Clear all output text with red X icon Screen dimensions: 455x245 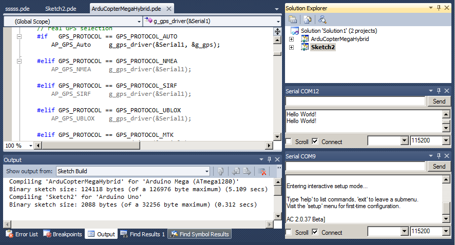262,171
